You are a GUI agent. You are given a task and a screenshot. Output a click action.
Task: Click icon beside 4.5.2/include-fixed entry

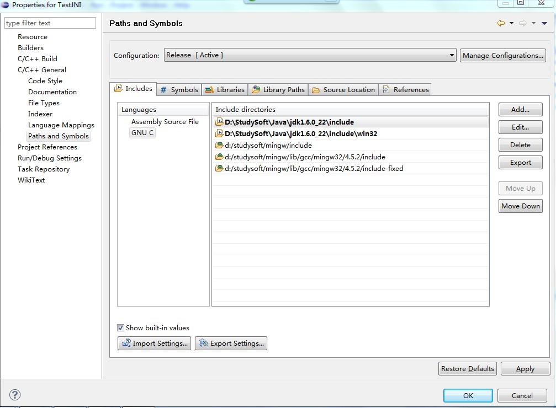click(220, 168)
